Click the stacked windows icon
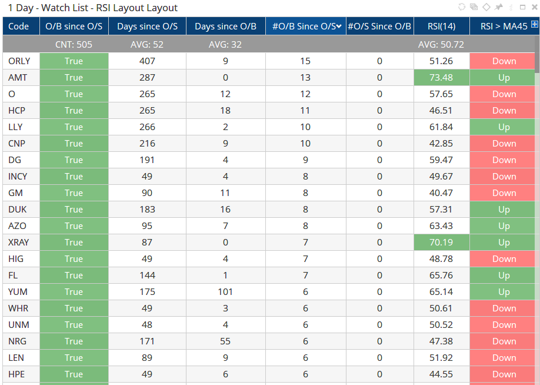Screen dimensions: 540x385 474,7
